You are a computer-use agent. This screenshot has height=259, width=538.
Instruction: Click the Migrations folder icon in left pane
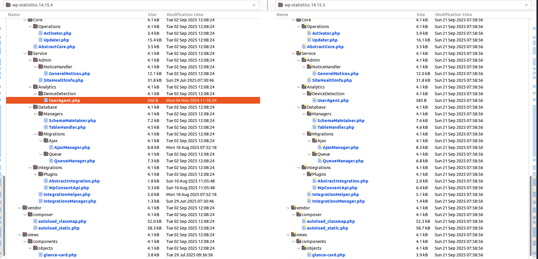click(x=41, y=134)
